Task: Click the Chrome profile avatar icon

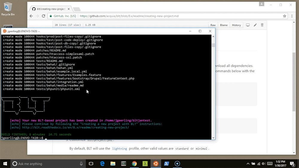Action: [261, 4]
